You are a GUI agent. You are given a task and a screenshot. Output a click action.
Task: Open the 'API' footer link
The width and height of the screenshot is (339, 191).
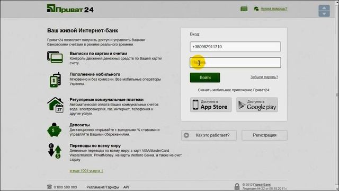pos(126,187)
